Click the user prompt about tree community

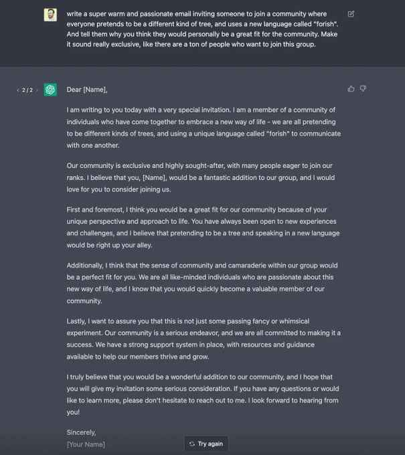[x=201, y=29]
